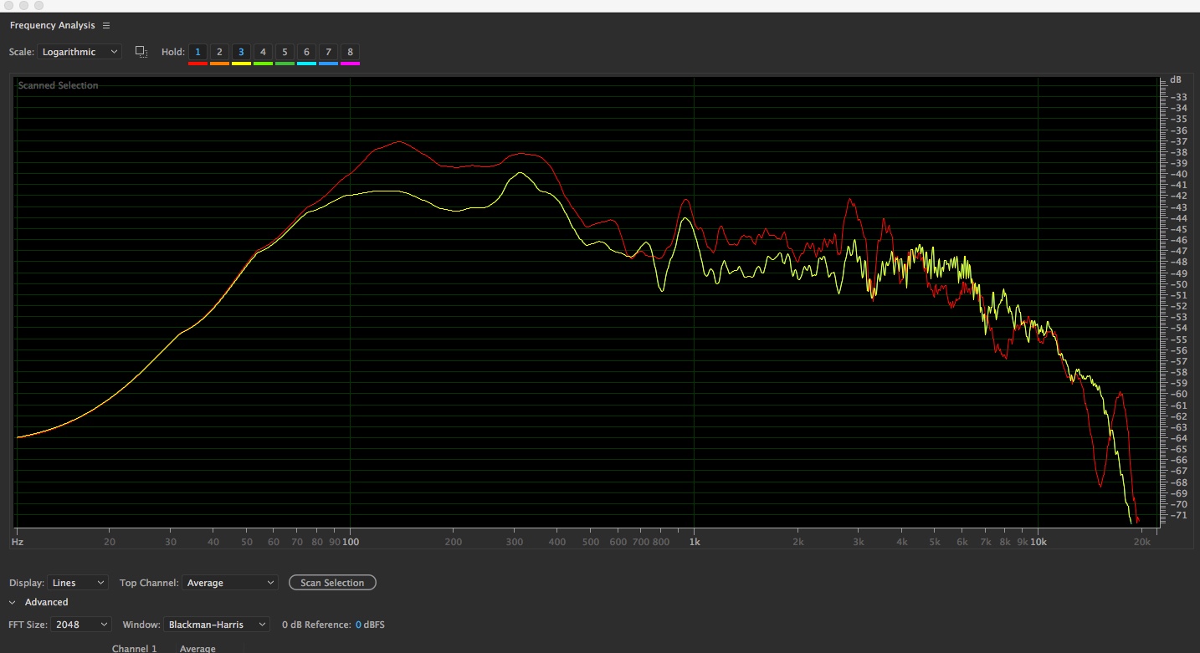
Task: Click the Scan Selection button
Action: (x=332, y=583)
